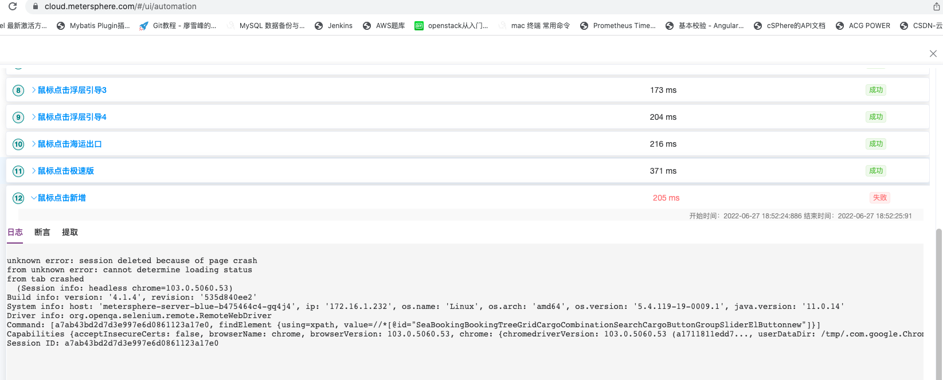Click the 216 ms duration value
Viewport: 943px width, 380px height.
663,144
